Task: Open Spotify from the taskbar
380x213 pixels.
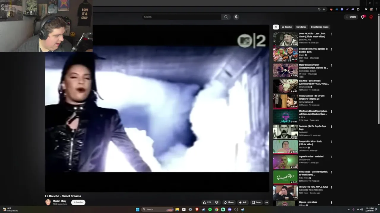Action: 210,209
